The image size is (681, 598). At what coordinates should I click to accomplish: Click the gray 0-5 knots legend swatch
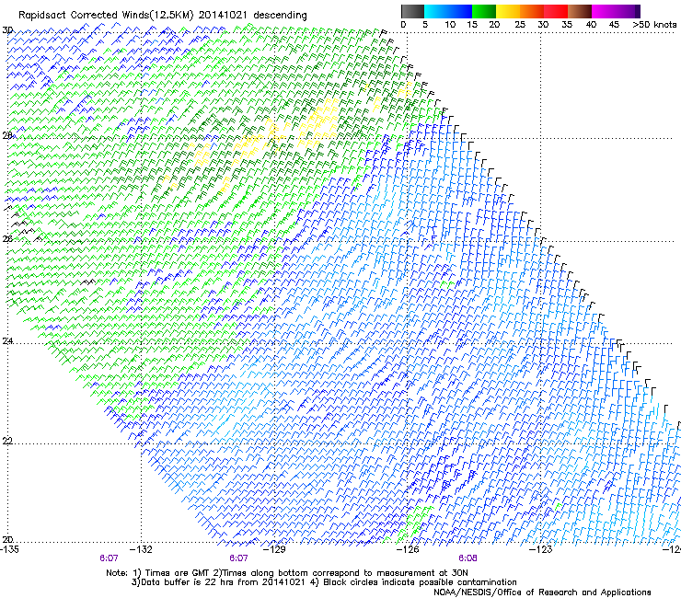coord(412,11)
